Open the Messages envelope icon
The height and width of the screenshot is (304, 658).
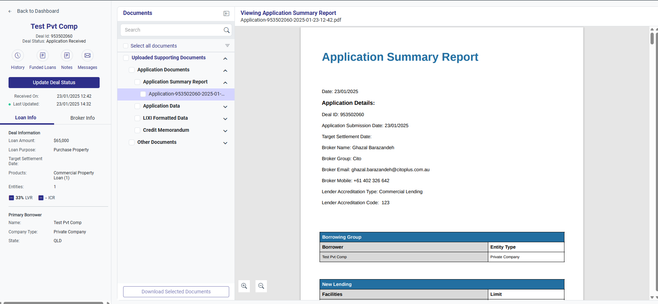[x=87, y=56]
